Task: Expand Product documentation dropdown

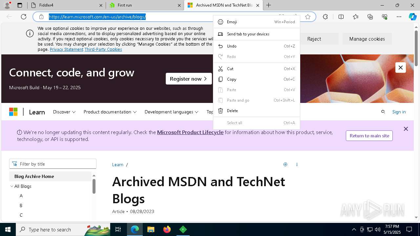Action: click(x=110, y=112)
